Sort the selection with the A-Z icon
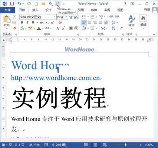The image size is (158, 148). pyautogui.click(x=113, y=28)
